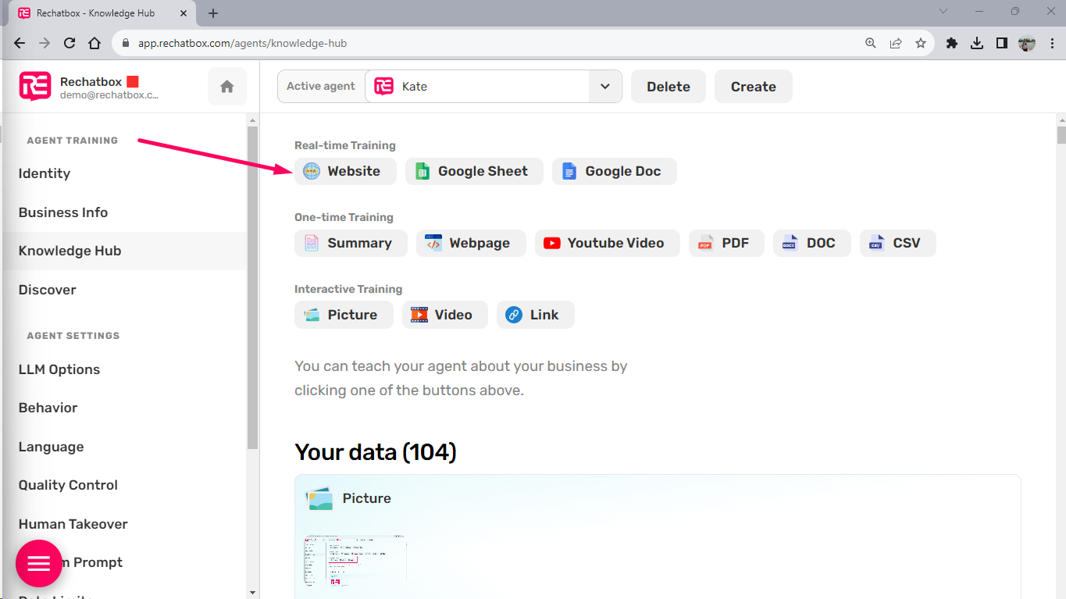Click the browser back arrow
The image size is (1066, 599).
pyautogui.click(x=20, y=44)
